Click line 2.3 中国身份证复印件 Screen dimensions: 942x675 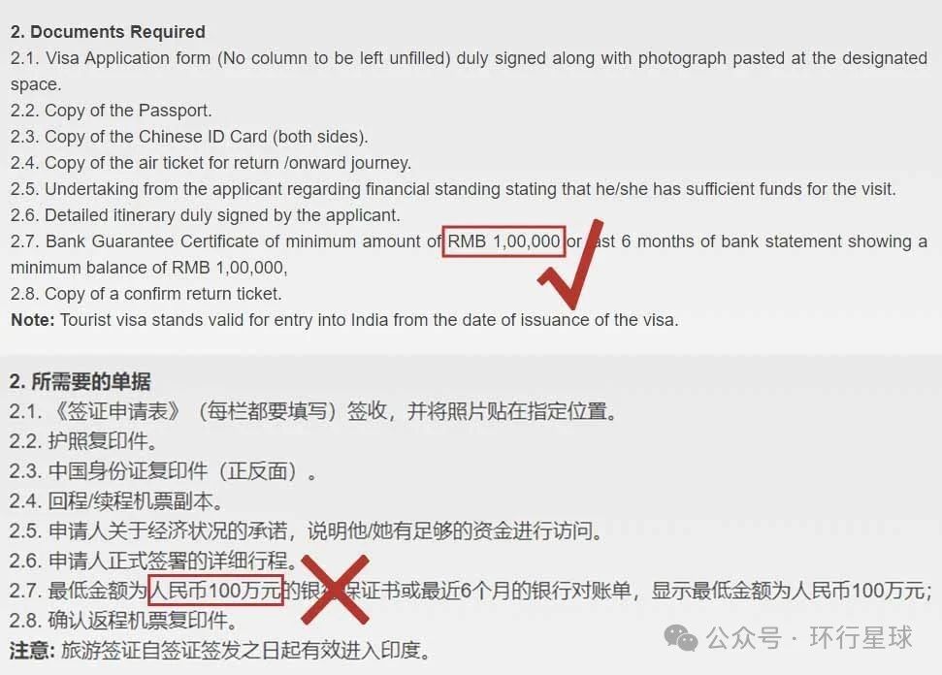click(x=163, y=471)
